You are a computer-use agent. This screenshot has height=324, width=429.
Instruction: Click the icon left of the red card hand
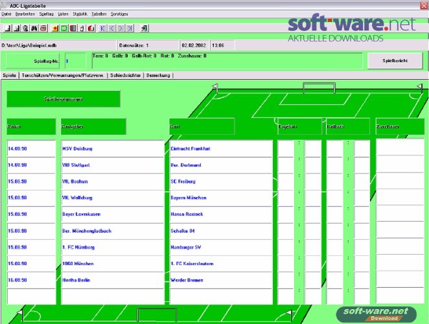coord(82,28)
